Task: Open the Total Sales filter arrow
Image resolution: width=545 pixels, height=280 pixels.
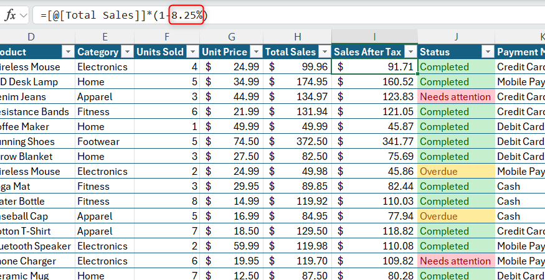Action: click(325, 52)
